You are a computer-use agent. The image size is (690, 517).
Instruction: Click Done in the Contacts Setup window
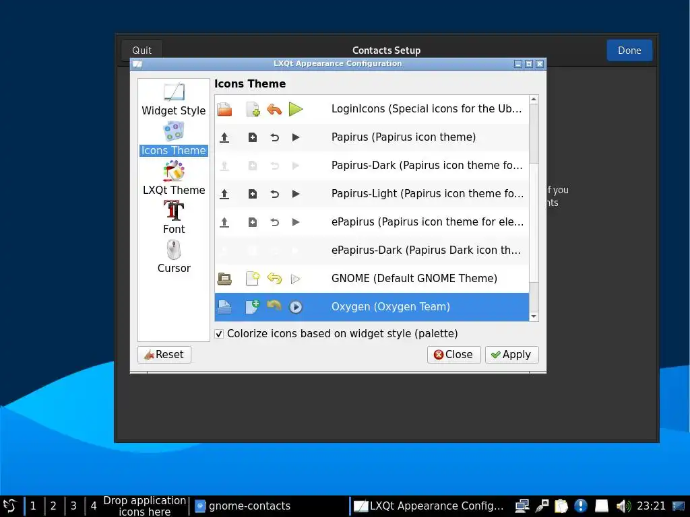(x=629, y=50)
